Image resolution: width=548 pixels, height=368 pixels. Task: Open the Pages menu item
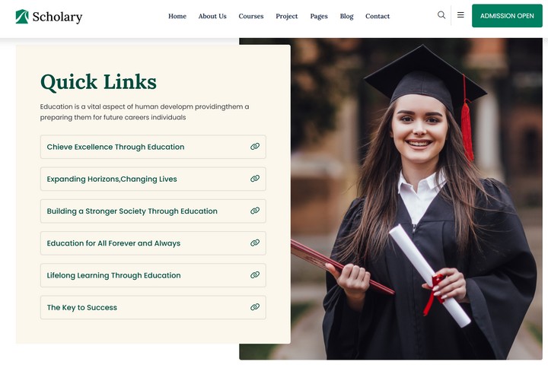point(319,17)
